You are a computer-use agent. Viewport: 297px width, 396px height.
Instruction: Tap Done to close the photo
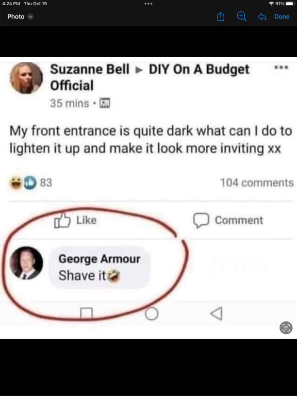[282, 16]
